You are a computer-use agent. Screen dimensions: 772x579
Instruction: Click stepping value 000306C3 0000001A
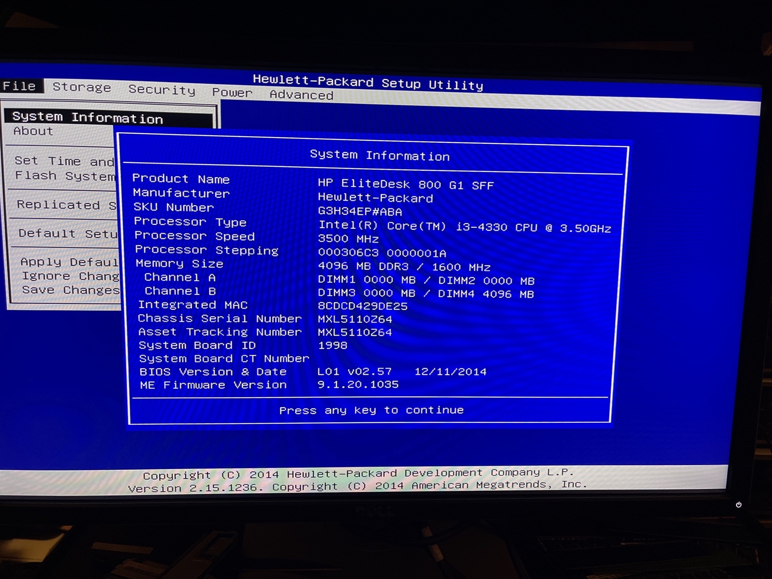click(x=382, y=252)
